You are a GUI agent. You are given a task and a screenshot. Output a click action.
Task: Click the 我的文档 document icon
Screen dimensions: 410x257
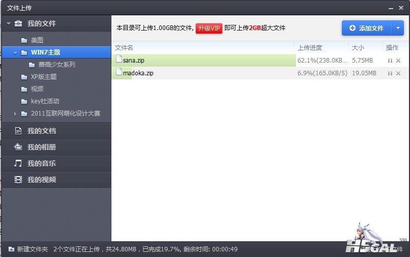pos(18,131)
